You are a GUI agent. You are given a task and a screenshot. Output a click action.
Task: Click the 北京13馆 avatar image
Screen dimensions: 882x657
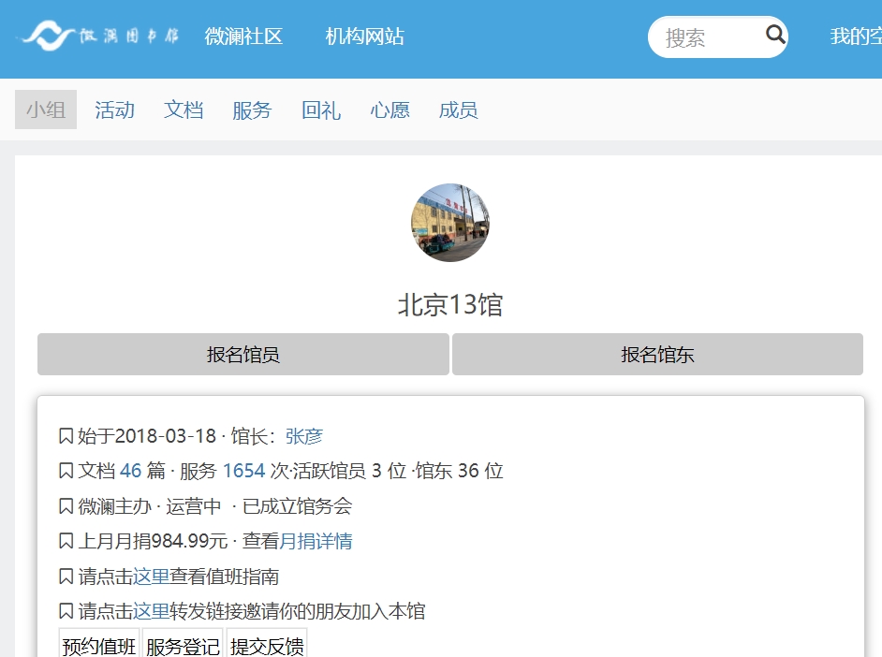tap(450, 223)
